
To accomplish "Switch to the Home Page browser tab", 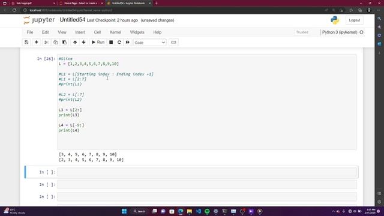I will point(81,3).
